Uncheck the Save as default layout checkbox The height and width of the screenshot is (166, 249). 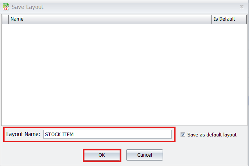click(x=183, y=135)
